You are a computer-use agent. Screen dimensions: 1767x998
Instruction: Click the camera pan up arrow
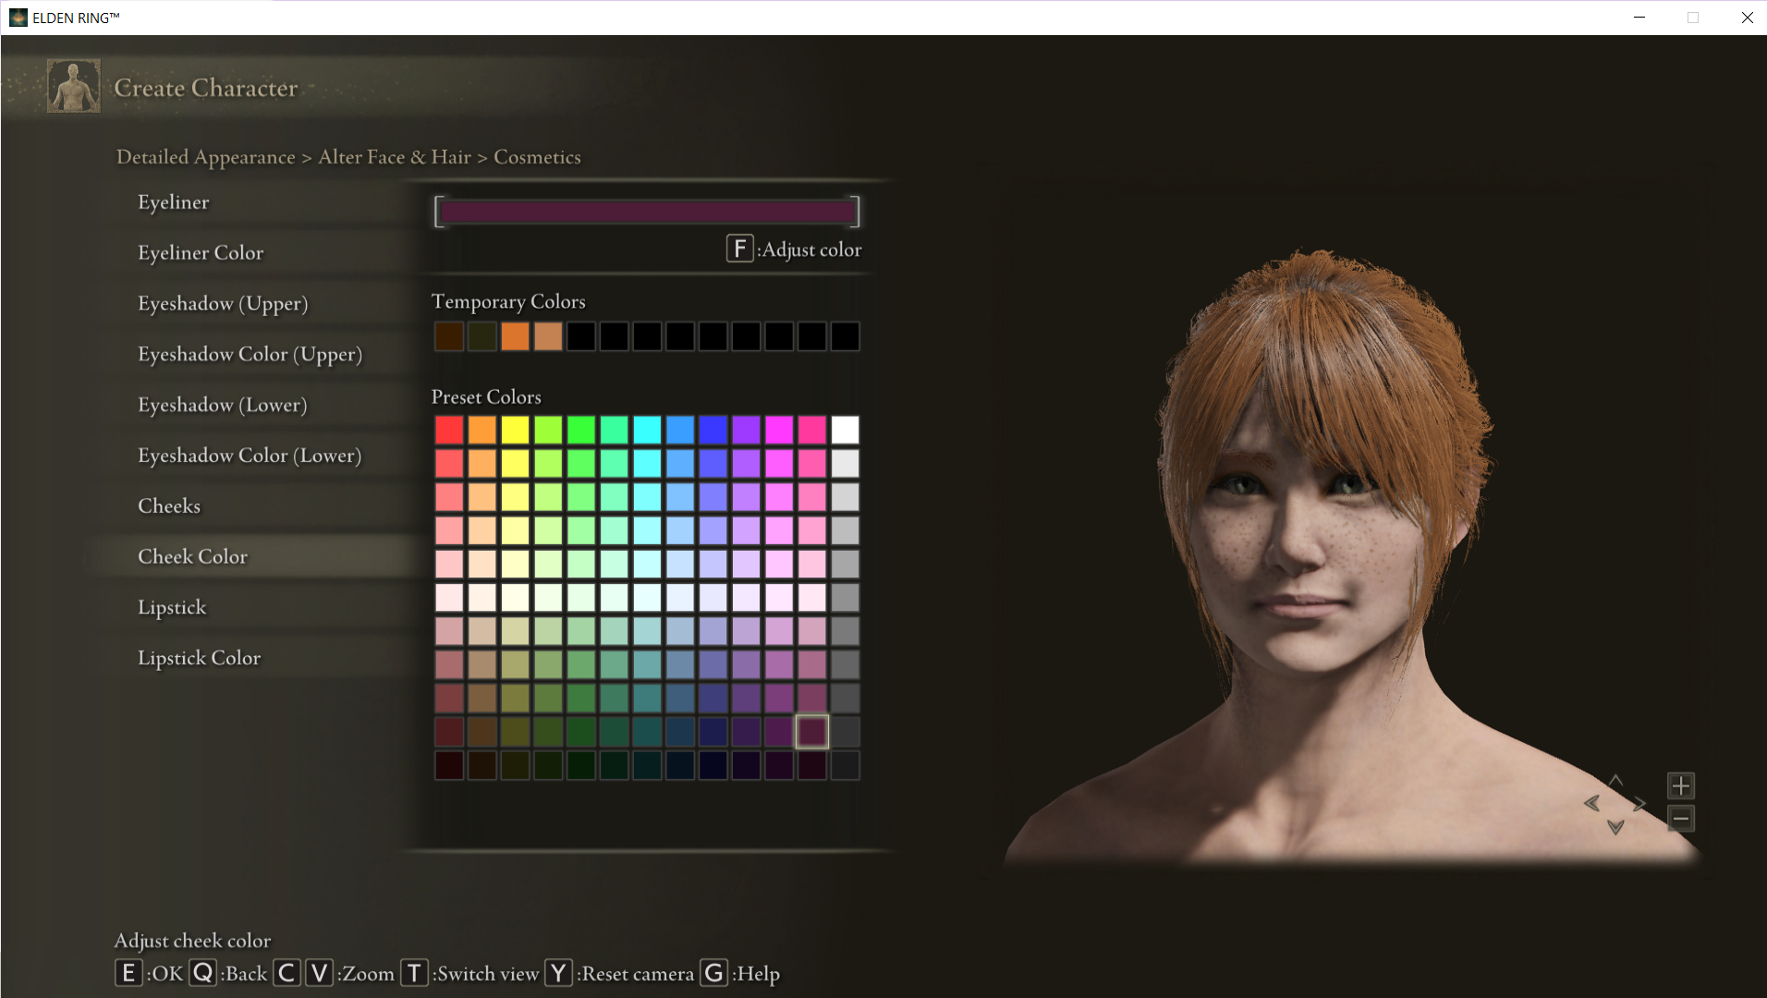(x=1615, y=781)
